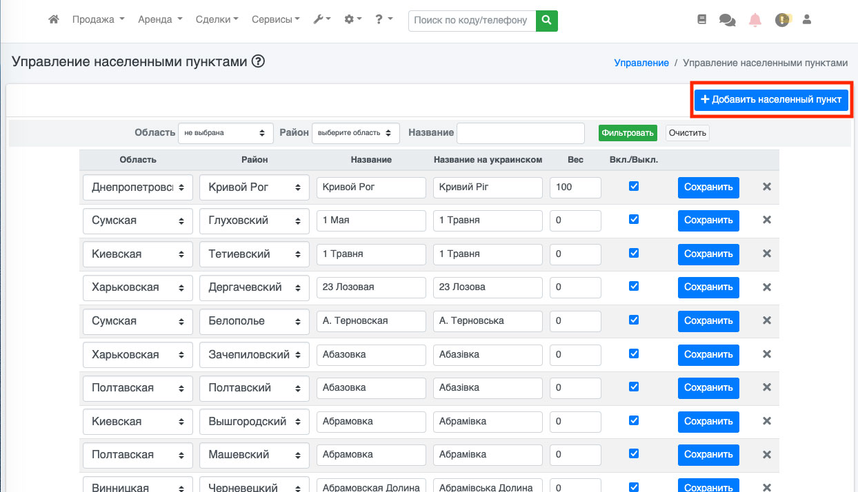Open the Область filter dropdown
This screenshot has height=492, width=858.
[226, 133]
